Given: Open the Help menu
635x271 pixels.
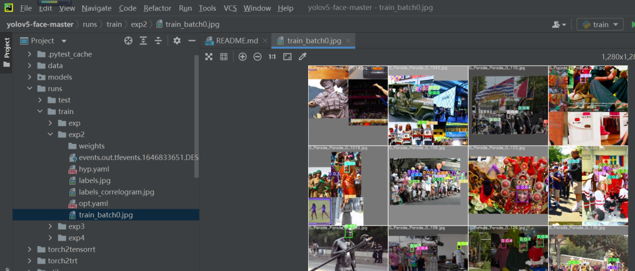Looking at the screenshot, I should click(x=286, y=8).
